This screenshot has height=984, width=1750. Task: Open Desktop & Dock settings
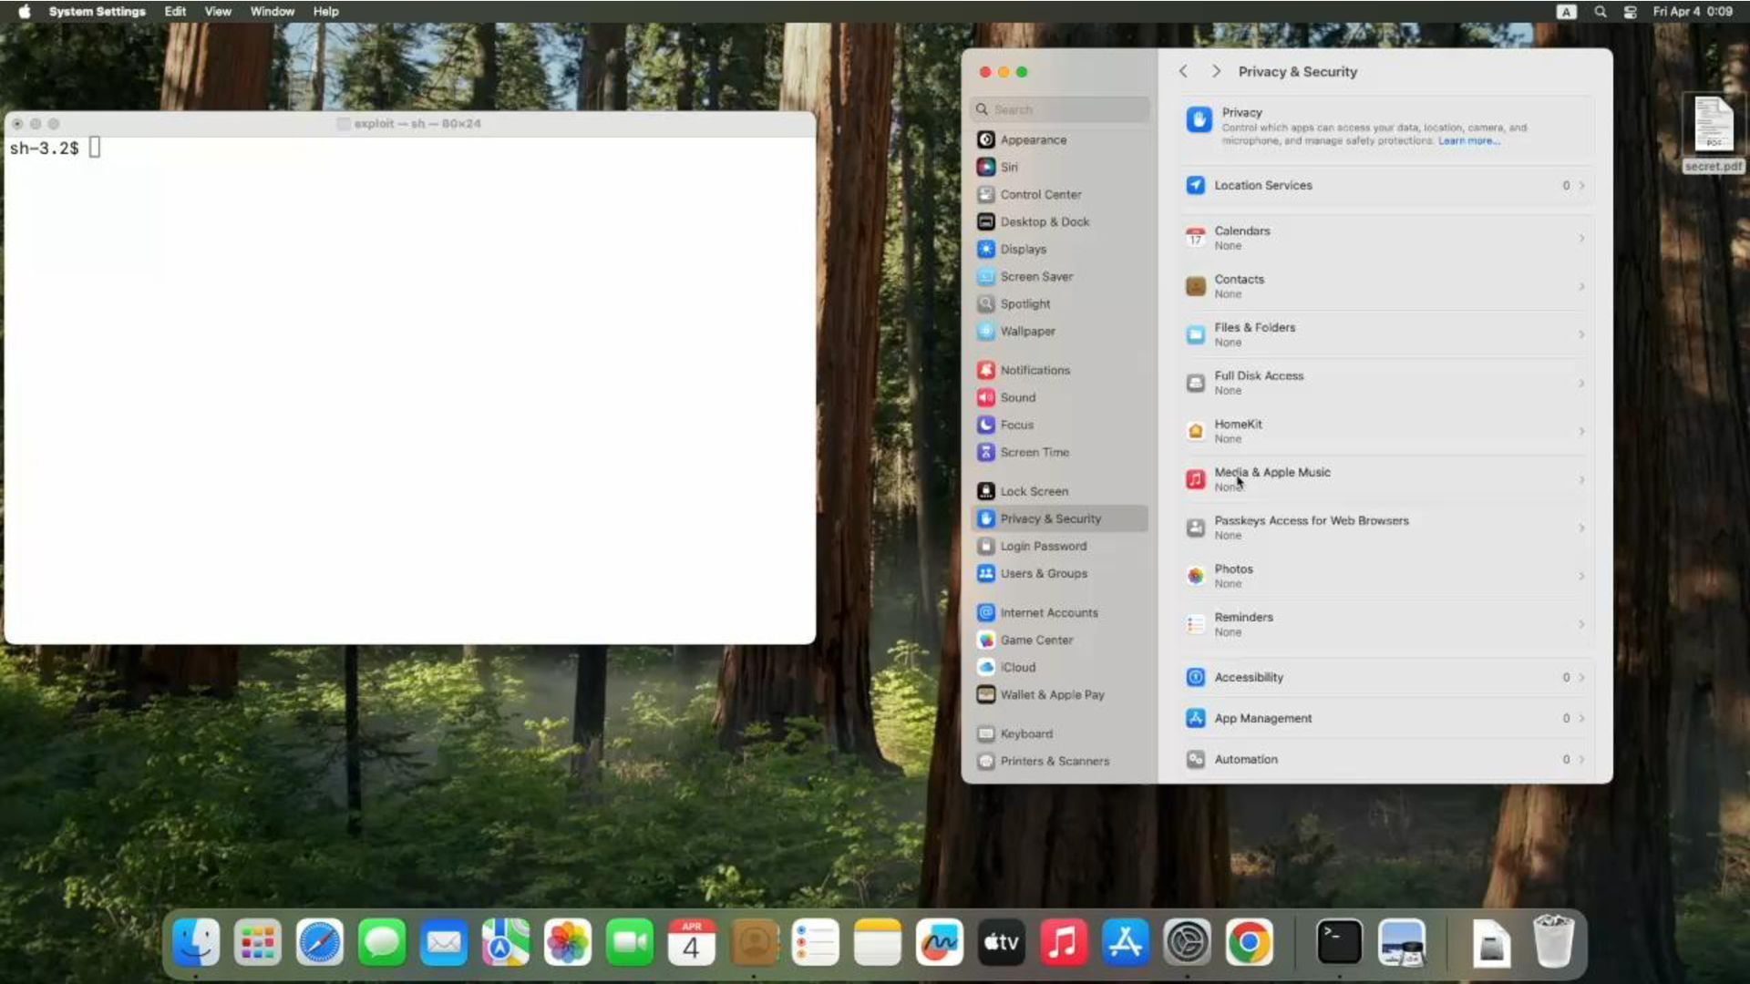click(1060, 221)
